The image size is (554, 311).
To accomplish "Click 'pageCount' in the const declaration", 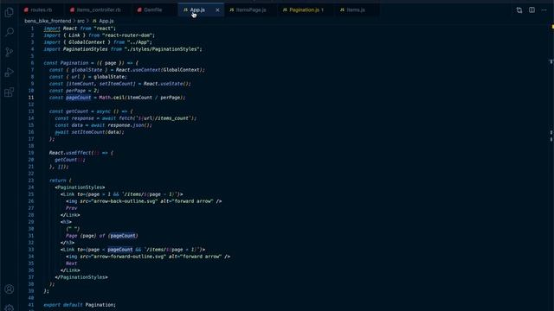I will click(x=79, y=98).
